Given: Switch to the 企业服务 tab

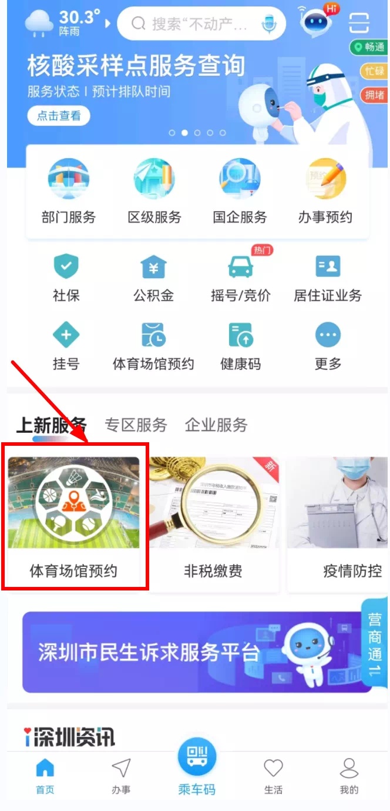Looking at the screenshot, I should [216, 425].
